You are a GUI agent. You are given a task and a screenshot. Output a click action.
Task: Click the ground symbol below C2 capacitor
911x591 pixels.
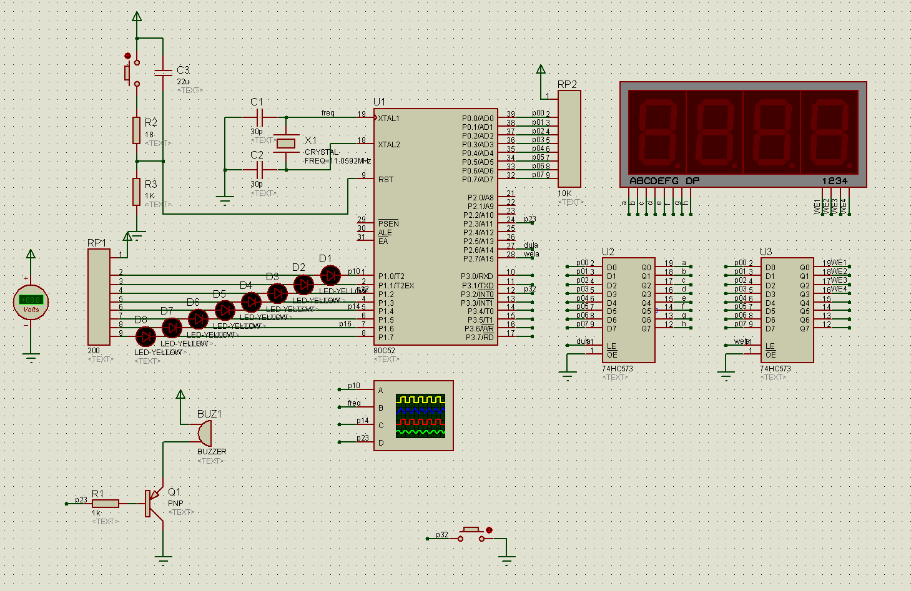[x=225, y=200]
